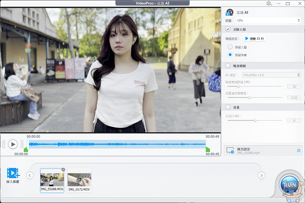The image size is (305, 203).
Task: Expand the 匯出設定 export panel chevron
Action: click(x=298, y=151)
